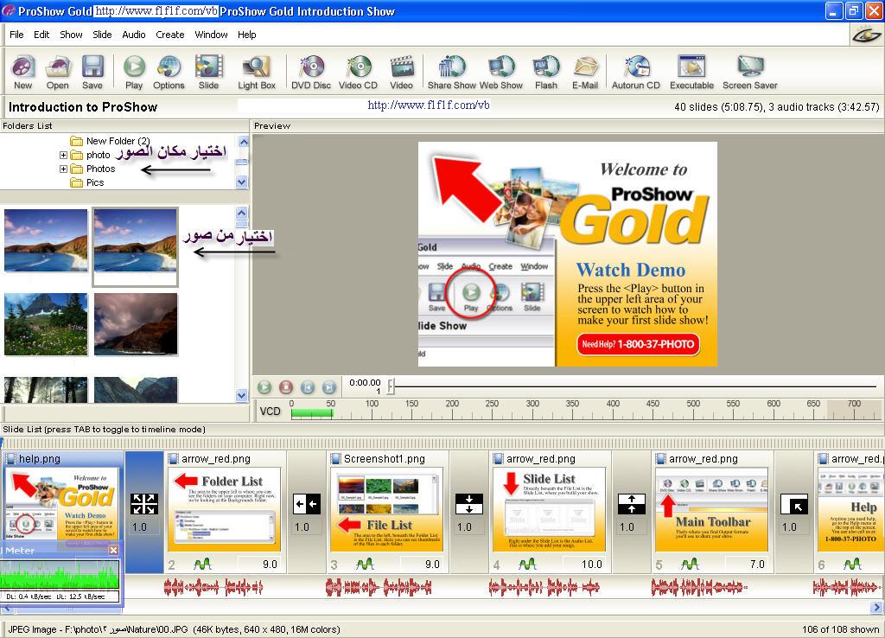Click the Executable toolbar icon
Image resolution: width=885 pixels, height=638 pixels.
coord(691,72)
